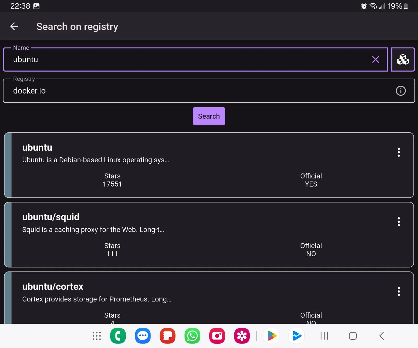Tap the system Back chevron
Image resolution: width=418 pixels, height=348 pixels.
coord(382,336)
